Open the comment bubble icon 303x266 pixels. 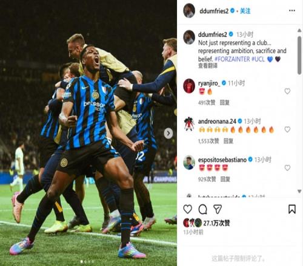(202, 209)
